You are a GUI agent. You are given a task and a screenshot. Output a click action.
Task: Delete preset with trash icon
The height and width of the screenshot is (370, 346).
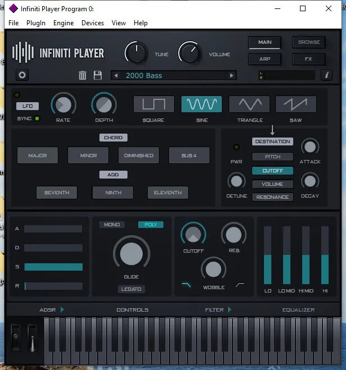click(x=83, y=75)
